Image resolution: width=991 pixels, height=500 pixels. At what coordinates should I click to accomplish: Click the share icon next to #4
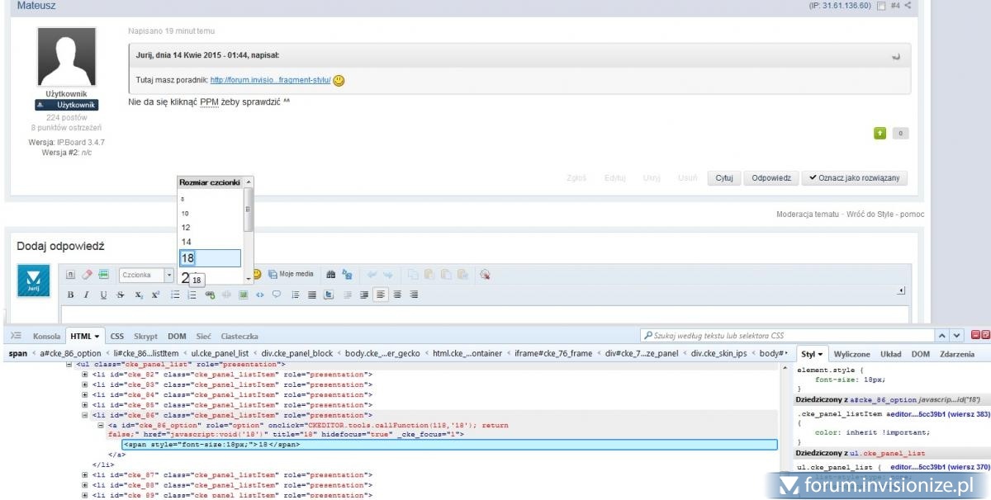908,6
